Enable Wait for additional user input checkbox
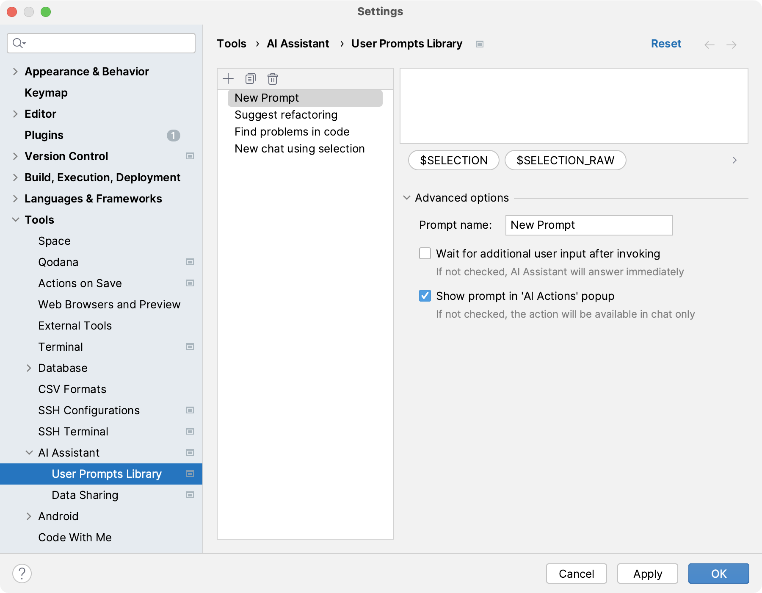The image size is (762, 593). [x=425, y=253]
